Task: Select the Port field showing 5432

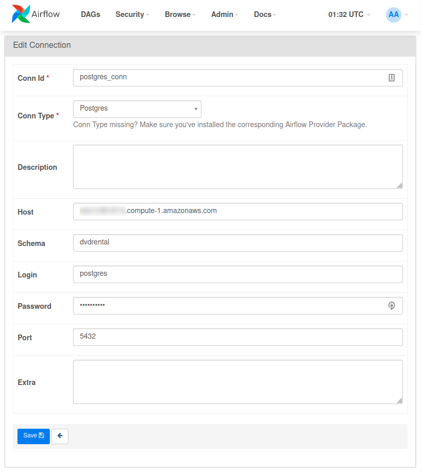Action: [x=237, y=337]
